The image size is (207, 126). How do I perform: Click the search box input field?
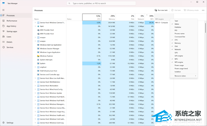(x=101, y=3)
